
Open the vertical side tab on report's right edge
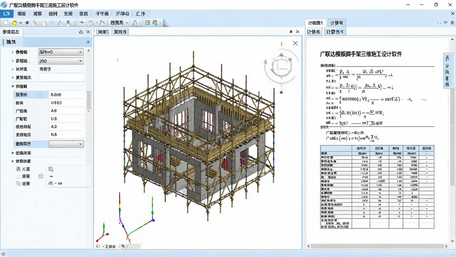[x=447, y=70]
